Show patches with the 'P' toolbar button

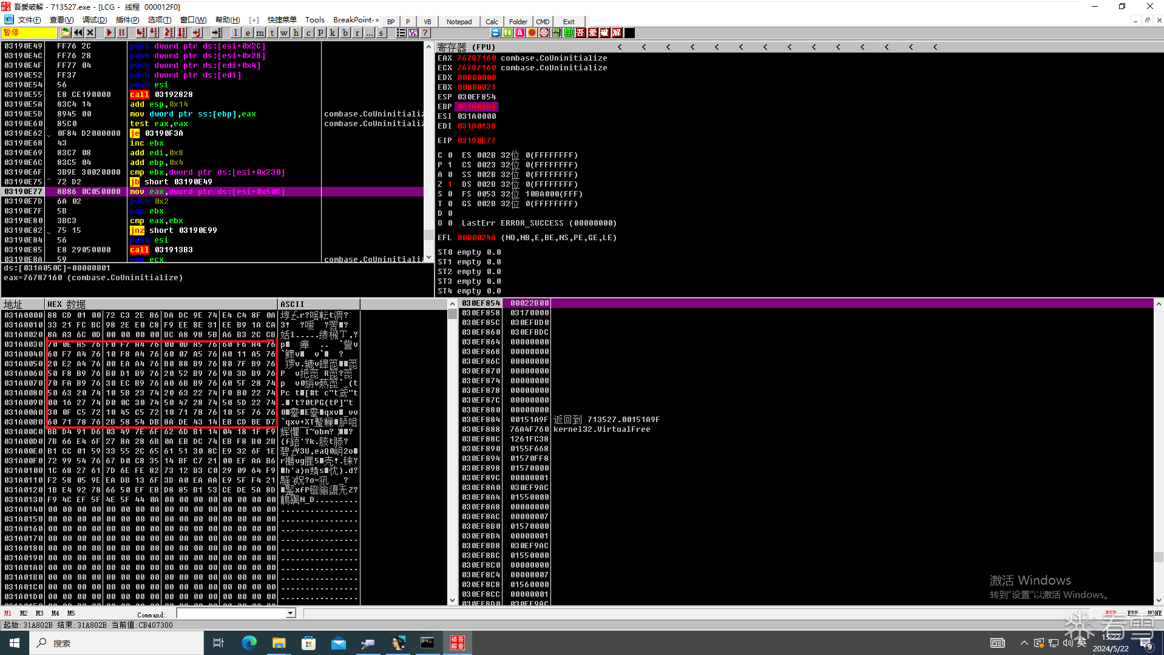tap(320, 33)
